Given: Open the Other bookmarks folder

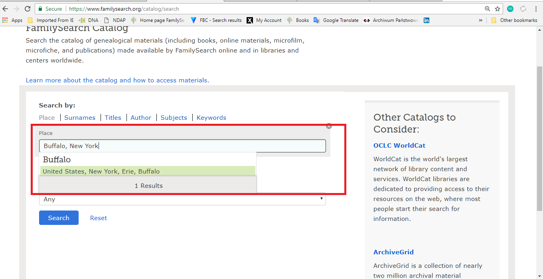Looking at the screenshot, I should pos(514,20).
